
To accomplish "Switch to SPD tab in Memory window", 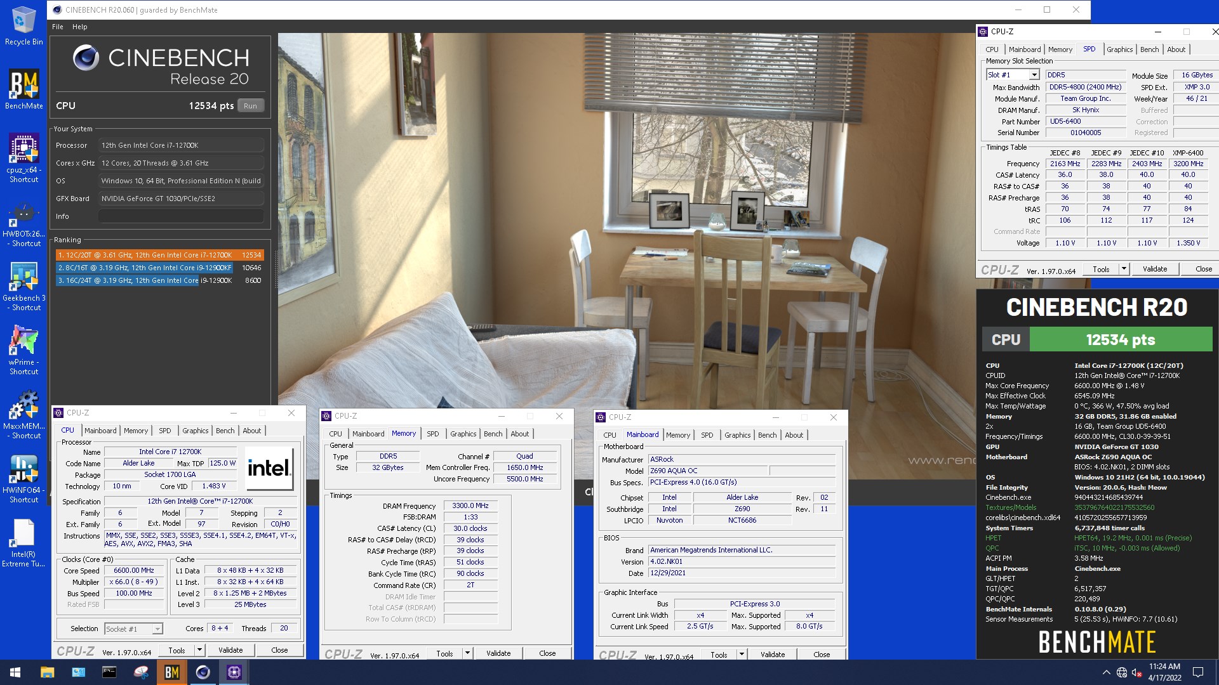I will [432, 434].
